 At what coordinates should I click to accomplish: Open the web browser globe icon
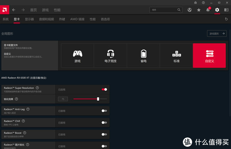click(189, 10)
